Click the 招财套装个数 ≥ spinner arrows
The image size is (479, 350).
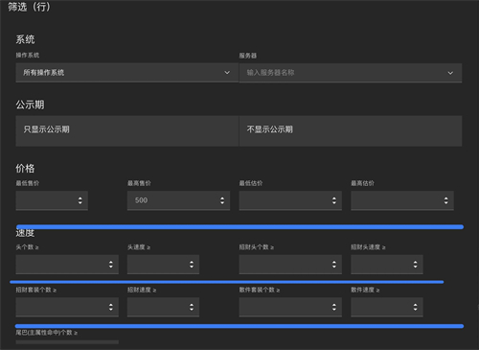click(111, 307)
